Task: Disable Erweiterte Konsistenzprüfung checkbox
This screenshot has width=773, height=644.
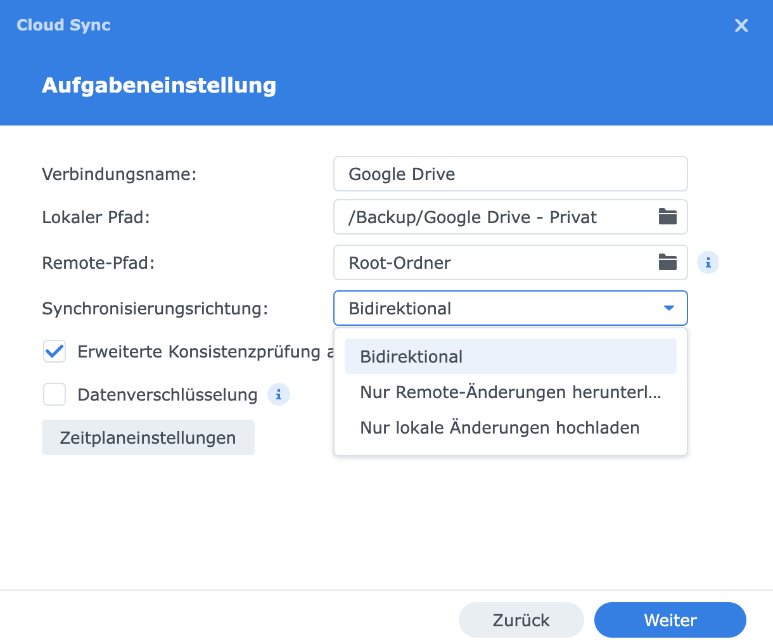Action: [54, 351]
